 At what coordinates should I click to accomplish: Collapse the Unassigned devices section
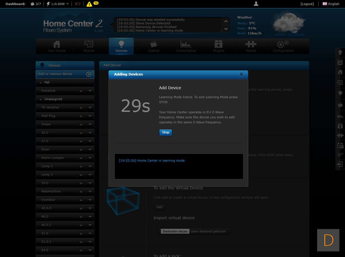pyautogui.click(x=41, y=99)
